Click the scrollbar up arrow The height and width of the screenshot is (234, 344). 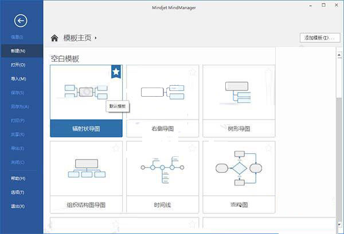pos(339,55)
